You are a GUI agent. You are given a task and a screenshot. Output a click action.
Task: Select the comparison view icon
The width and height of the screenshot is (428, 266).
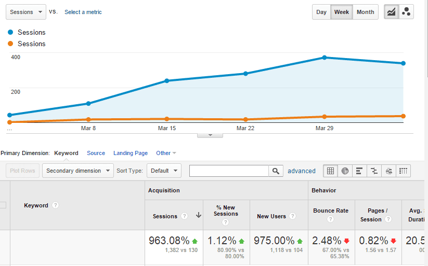tap(374, 171)
